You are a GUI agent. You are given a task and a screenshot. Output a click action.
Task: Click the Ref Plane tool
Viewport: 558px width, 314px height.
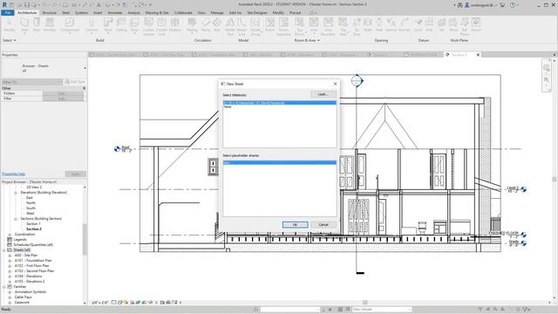pos(465,26)
